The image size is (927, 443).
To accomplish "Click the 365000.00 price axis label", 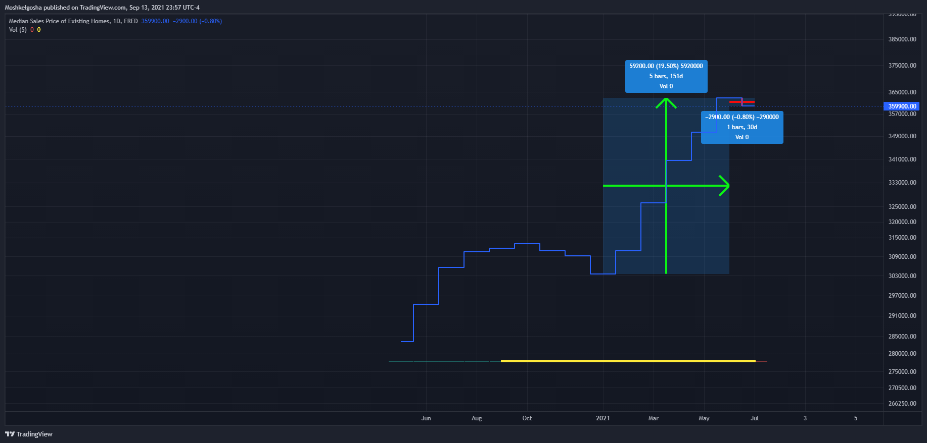I will coord(902,92).
